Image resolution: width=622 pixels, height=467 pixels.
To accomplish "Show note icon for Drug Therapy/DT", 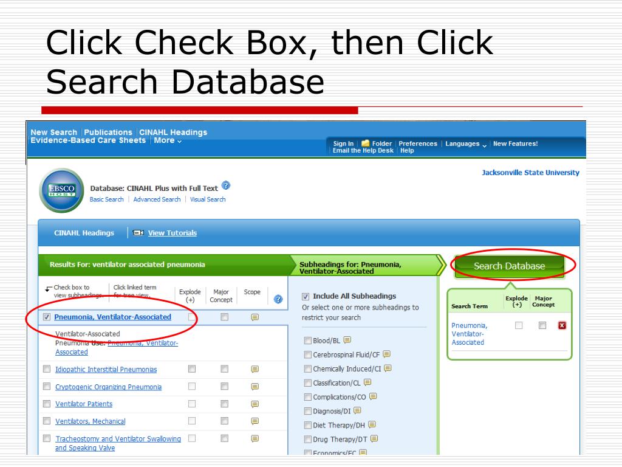I will click(x=374, y=439).
